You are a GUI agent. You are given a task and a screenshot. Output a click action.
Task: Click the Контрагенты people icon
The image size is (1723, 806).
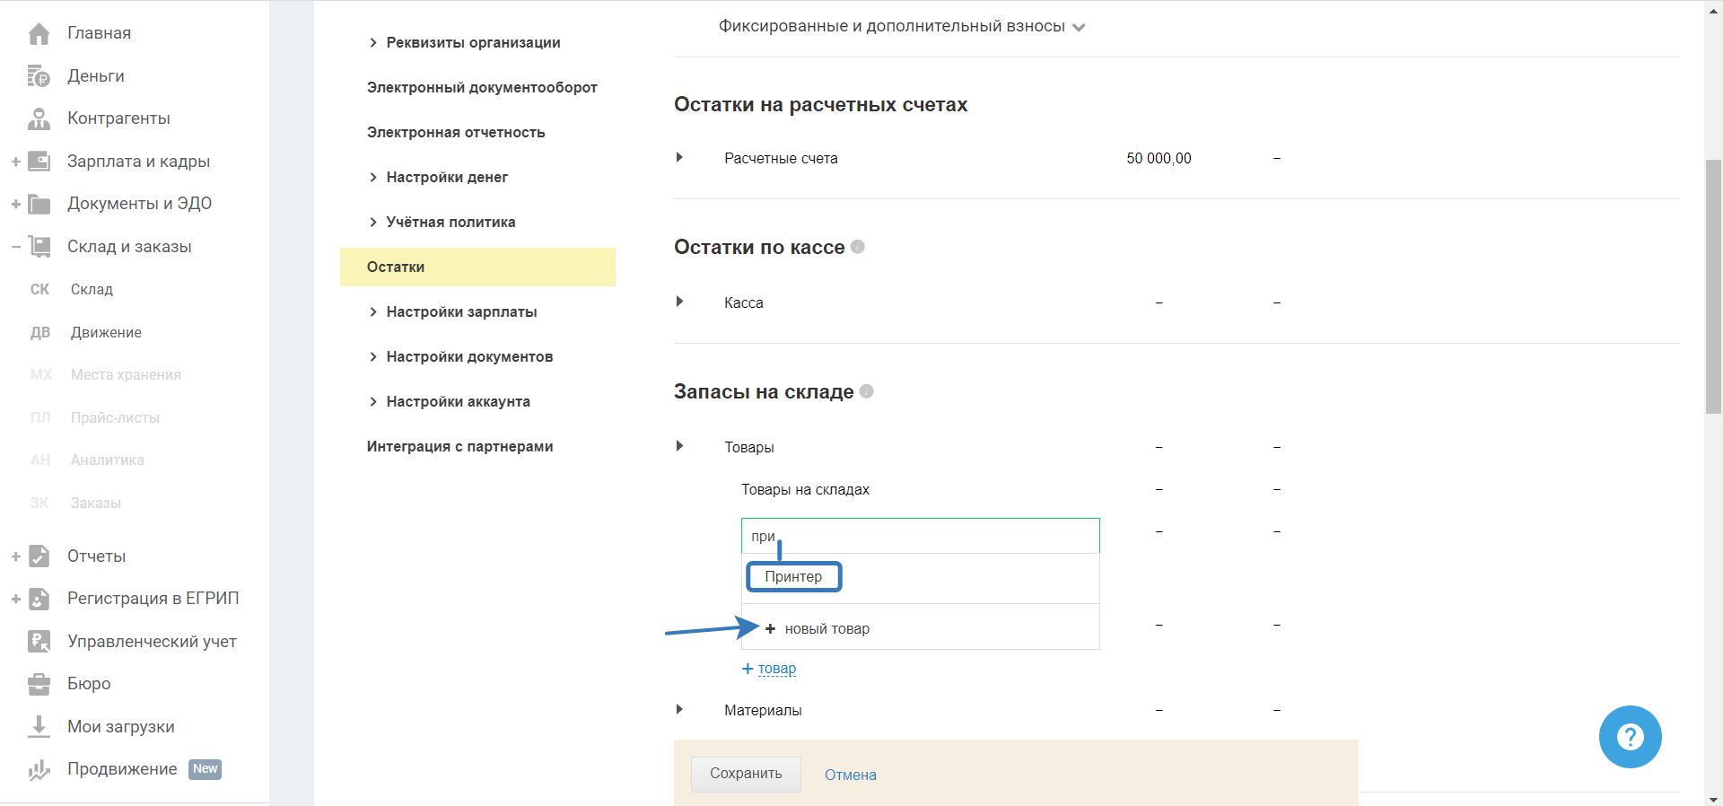(x=39, y=118)
